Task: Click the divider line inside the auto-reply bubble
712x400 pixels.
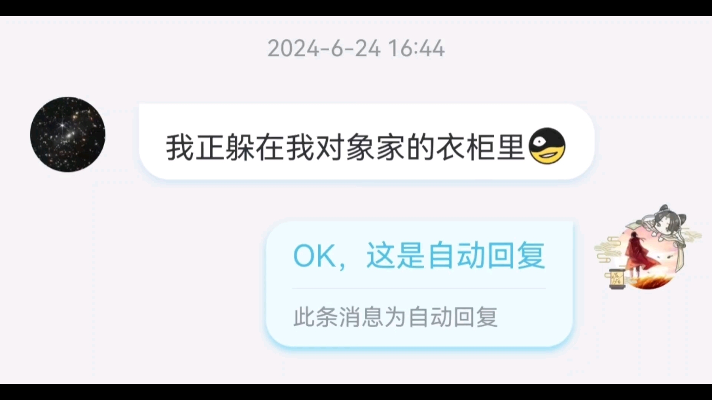Action: 419,288
